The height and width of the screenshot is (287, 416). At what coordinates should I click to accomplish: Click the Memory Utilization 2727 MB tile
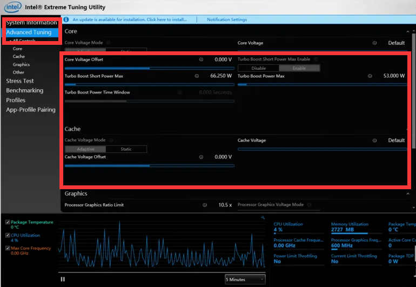[x=356, y=227]
